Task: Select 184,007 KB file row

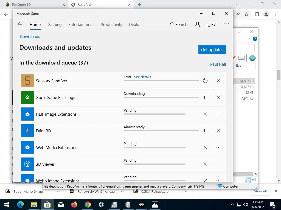Action: coord(244,81)
